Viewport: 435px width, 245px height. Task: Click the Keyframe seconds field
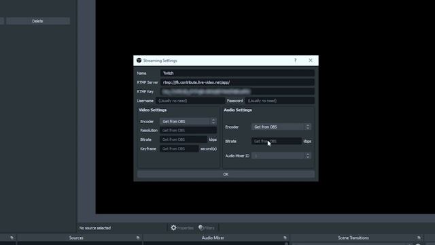(179, 148)
